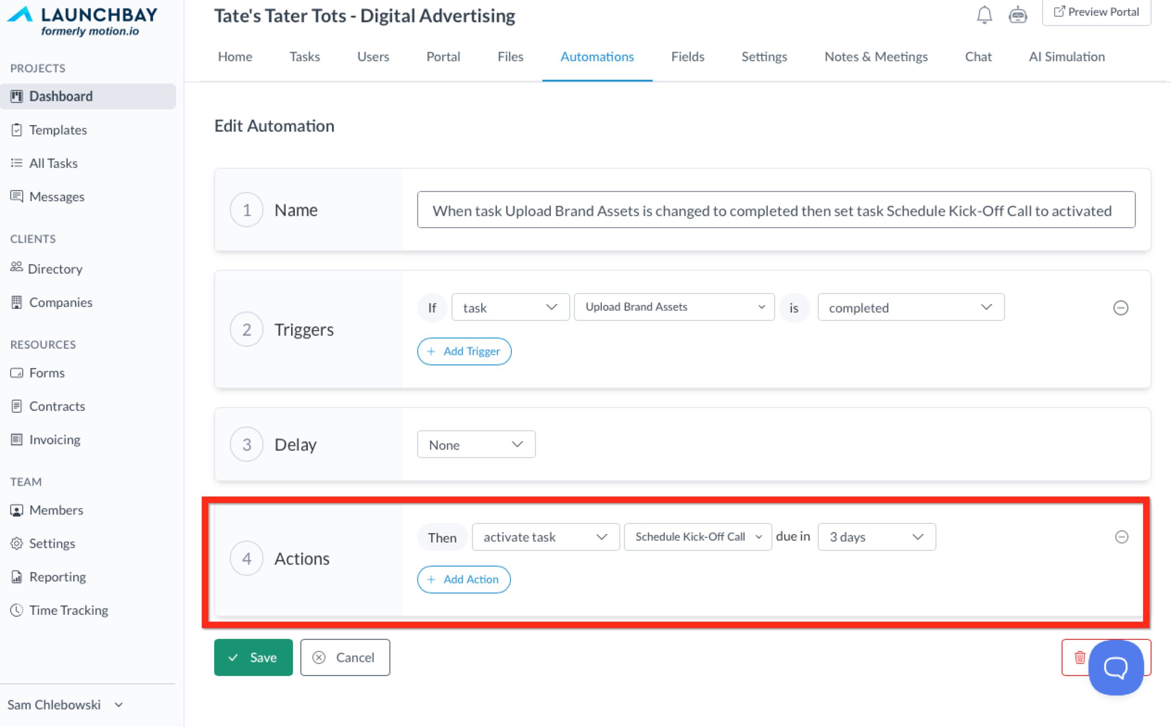
Task: Switch to the Notes & Meetings tab
Action: 875,57
